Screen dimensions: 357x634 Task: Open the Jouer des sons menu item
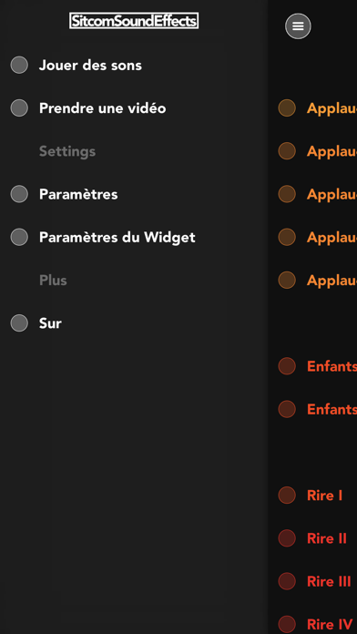90,65
